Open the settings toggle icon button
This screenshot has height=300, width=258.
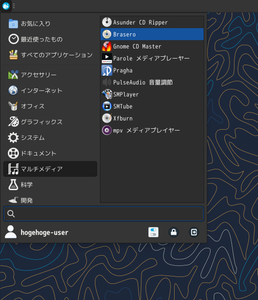153,232
